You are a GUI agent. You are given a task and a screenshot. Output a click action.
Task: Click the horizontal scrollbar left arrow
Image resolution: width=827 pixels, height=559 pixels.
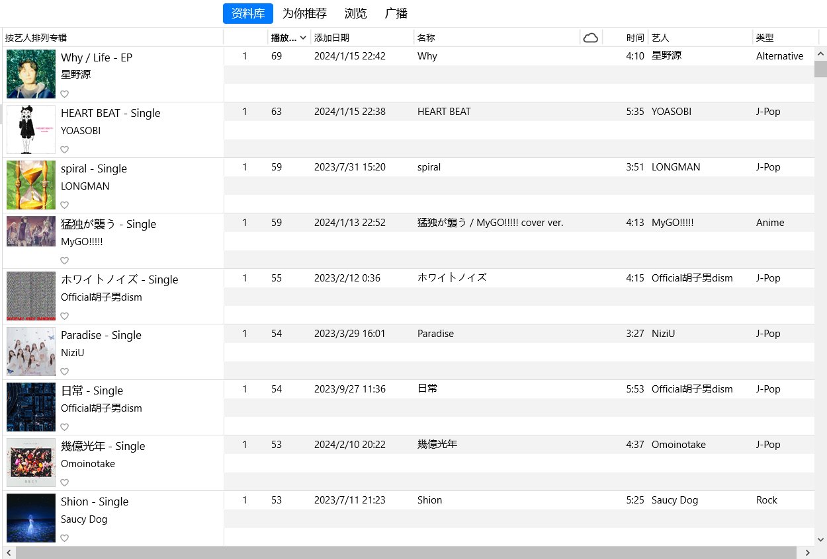tap(9, 552)
